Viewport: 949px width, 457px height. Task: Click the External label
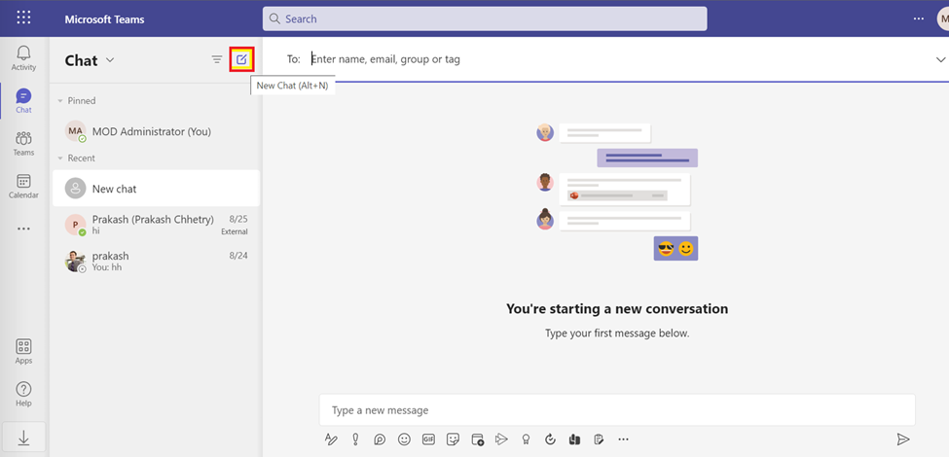click(235, 231)
